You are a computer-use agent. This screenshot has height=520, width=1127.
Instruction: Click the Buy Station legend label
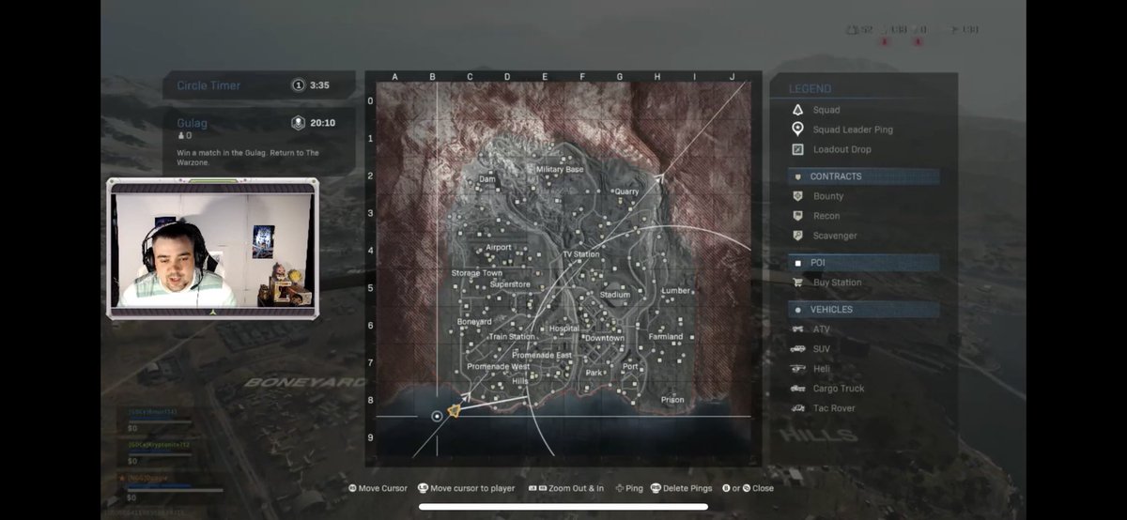pos(838,283)
